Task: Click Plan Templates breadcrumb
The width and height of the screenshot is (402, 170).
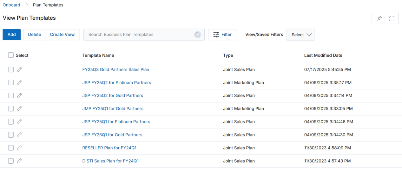Action: coord(48,5)
